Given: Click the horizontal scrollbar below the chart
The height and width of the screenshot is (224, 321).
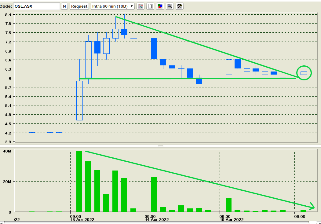Looking at the screenshot, I should 161,222.
